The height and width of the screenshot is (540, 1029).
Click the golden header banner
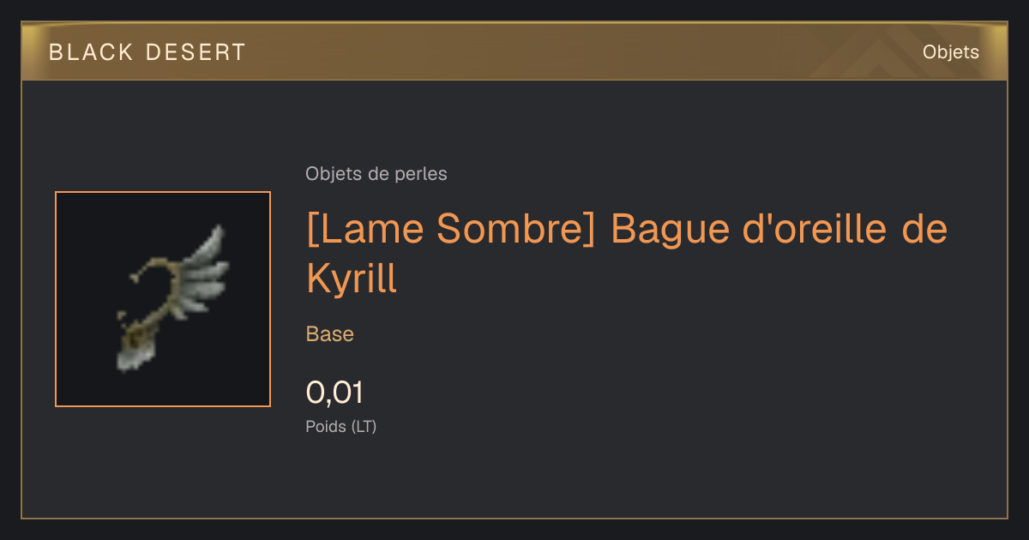514,51
